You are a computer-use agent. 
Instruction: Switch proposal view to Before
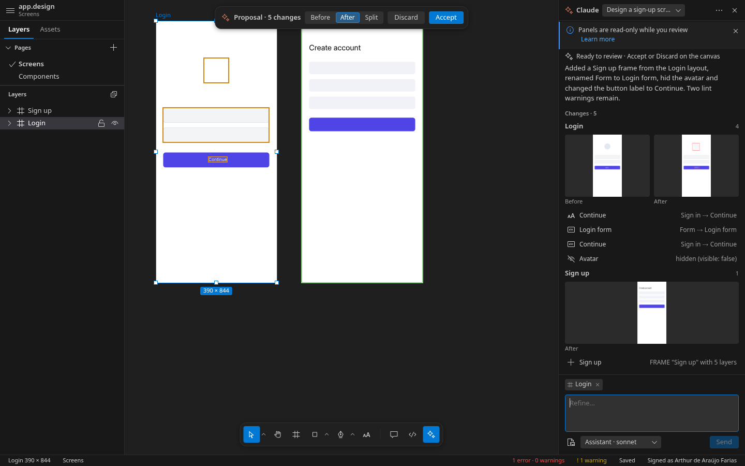(x=320, y=18)
